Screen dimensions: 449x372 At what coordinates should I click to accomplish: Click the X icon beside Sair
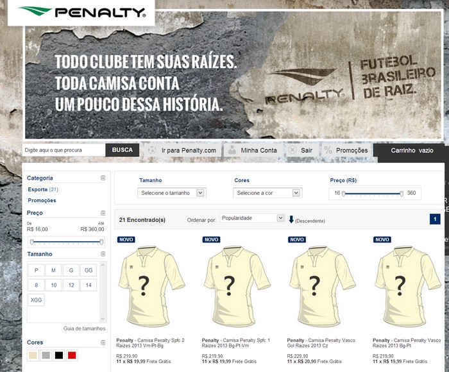point(292,150)
